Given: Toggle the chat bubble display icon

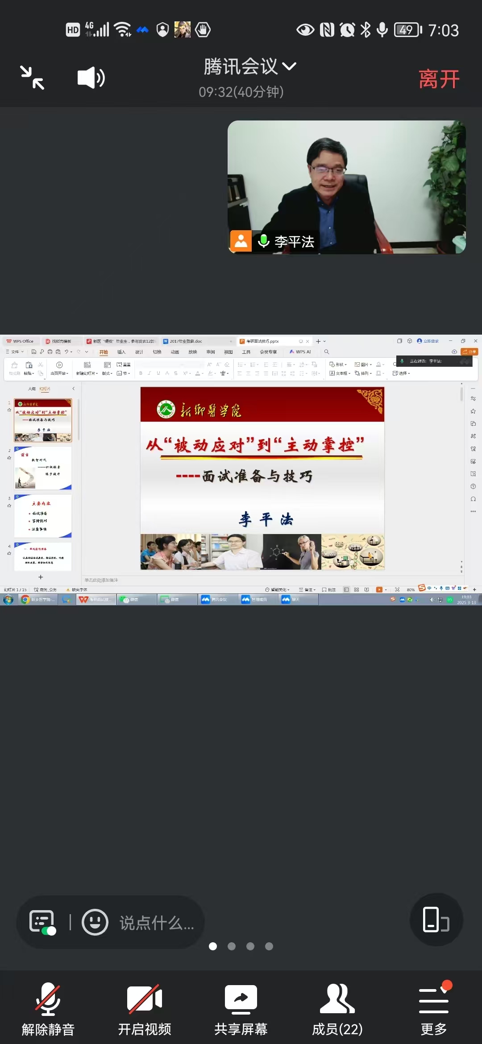Looking at the screenshot, I should [42, 922].
